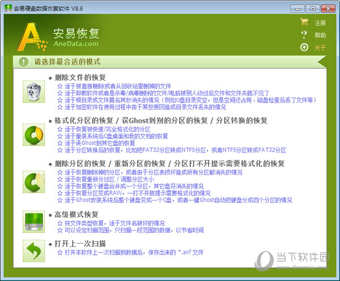The image size is (340, 281).
Task: Click line about FAT32分区转成NTFS分区
Action: tap(172, 150)
